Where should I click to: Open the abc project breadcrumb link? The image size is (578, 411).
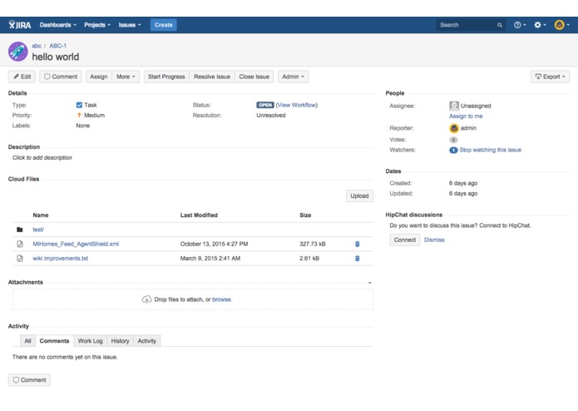coord(37,46)
